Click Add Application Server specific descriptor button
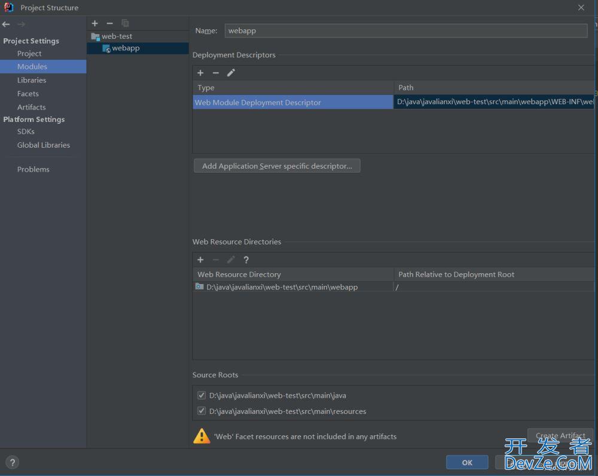This screenshot has width=598, height=476. [277, 166]
